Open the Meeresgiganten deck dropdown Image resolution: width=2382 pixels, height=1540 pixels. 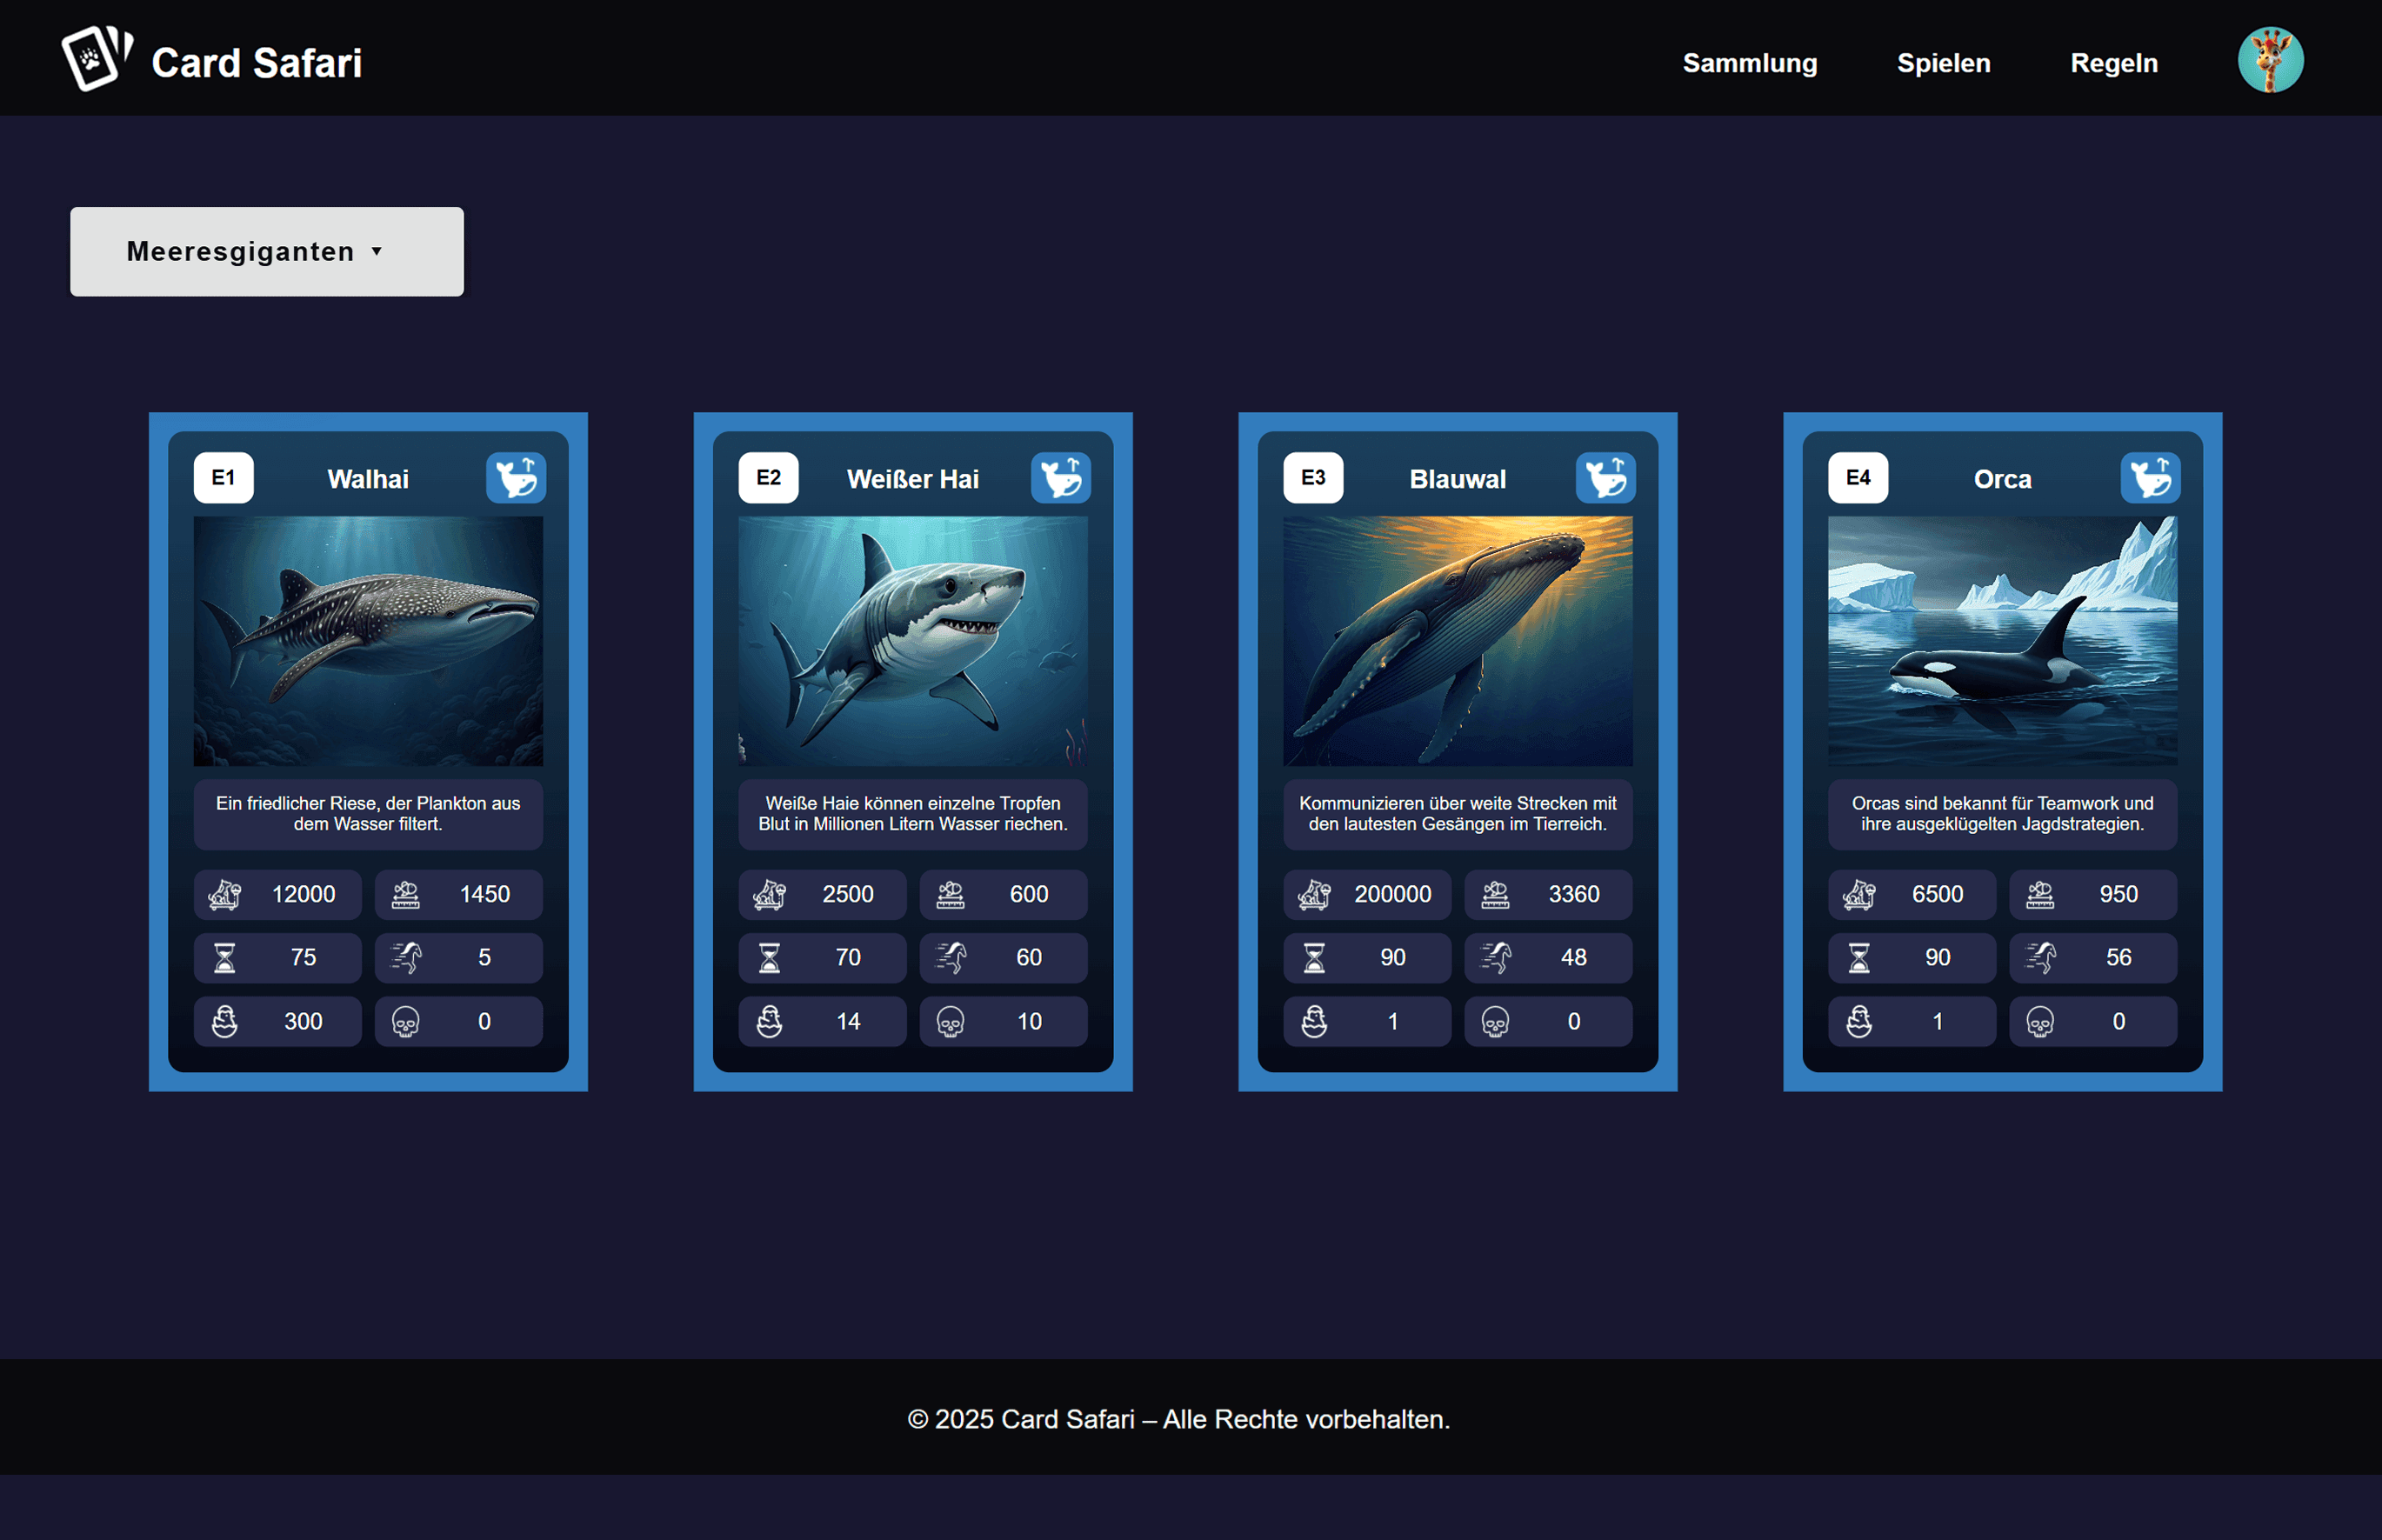267,252
